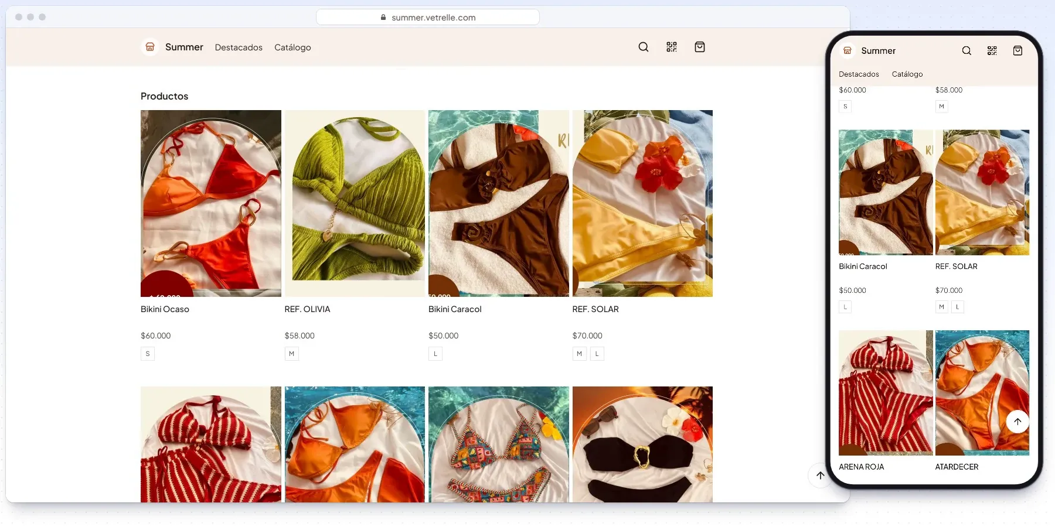The height and width of the screenshot is (527, 1055).
Task: Open the REF. OLIVIA product title
Action: [307, 309]
